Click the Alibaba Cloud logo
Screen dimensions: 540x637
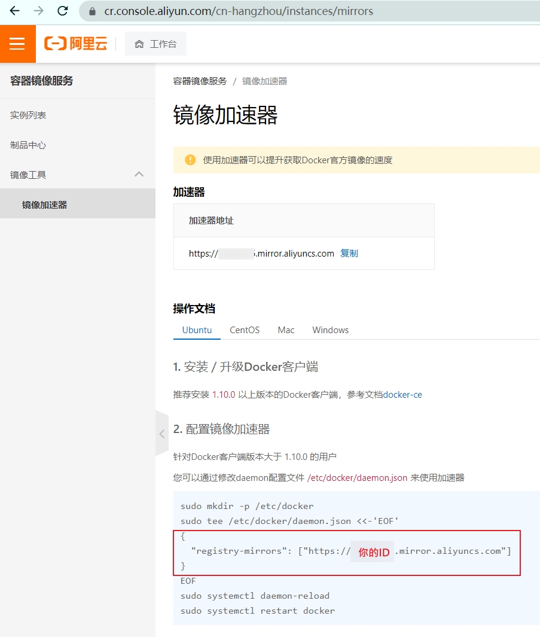[x=75, y=44]
